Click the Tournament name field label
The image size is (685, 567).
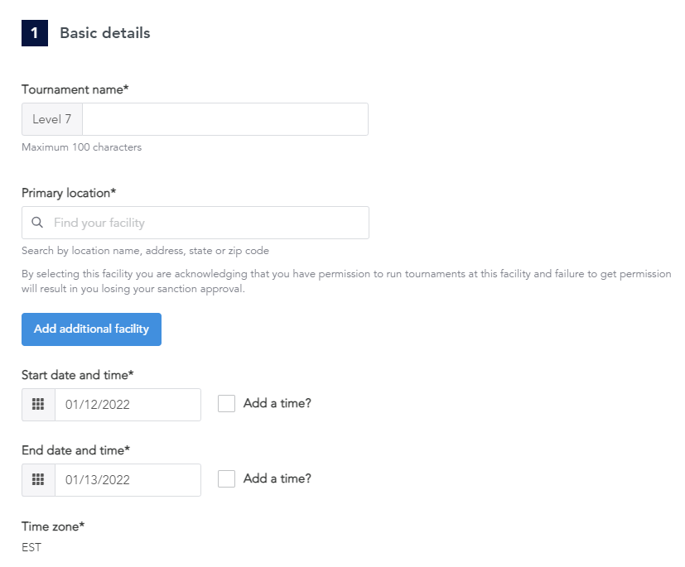75,89
